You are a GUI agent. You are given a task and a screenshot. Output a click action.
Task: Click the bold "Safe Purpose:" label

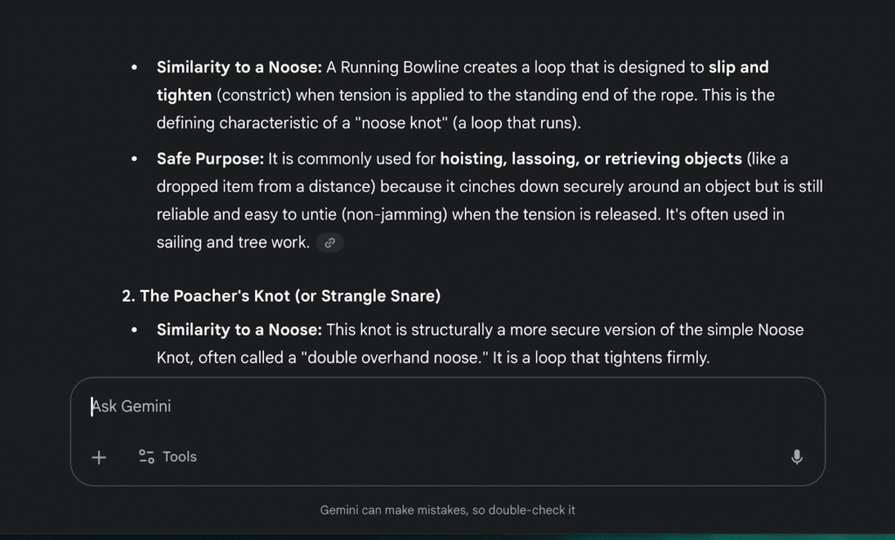pyautogui.click(x=210, y=159)
